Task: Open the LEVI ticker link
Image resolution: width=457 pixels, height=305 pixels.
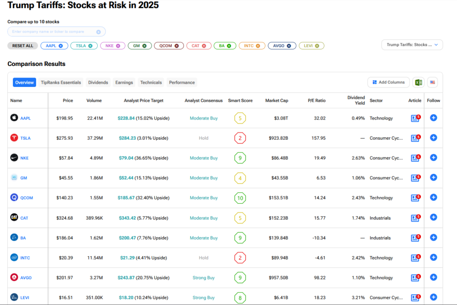Action: point(25,297)
